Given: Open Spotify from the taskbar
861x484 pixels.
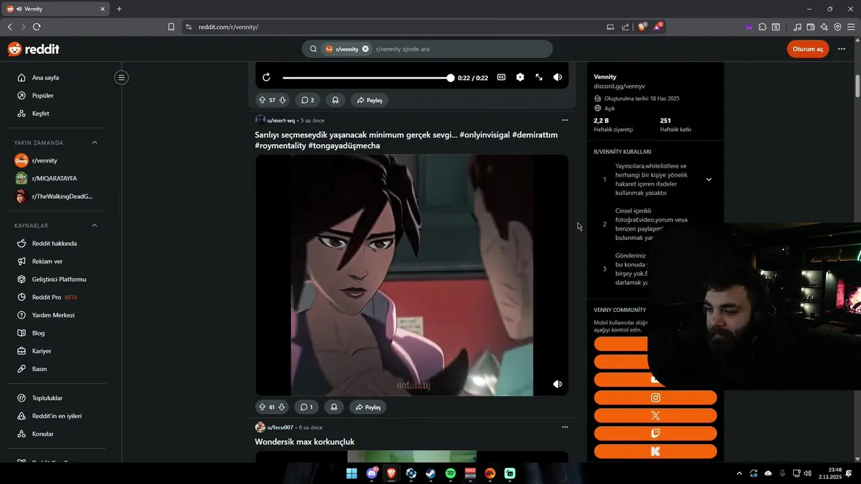Looking at the screenshot, I should (x=451, y=473).
